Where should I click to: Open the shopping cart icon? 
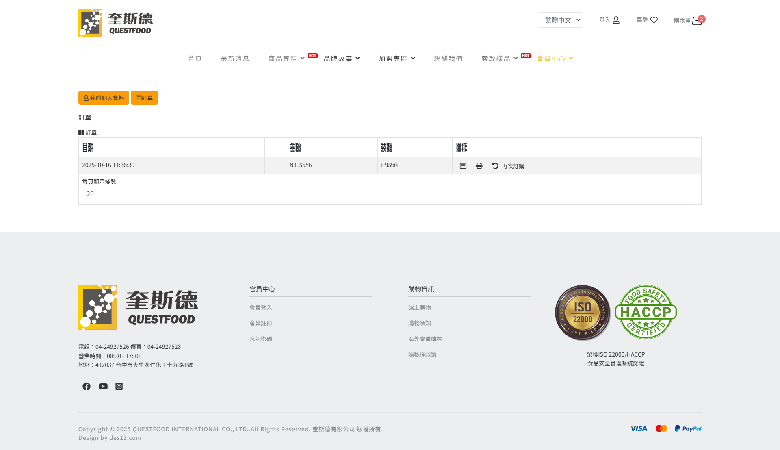(697, 21)
